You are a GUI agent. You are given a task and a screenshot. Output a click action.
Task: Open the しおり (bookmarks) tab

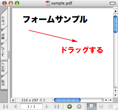(x=3, y=20)
